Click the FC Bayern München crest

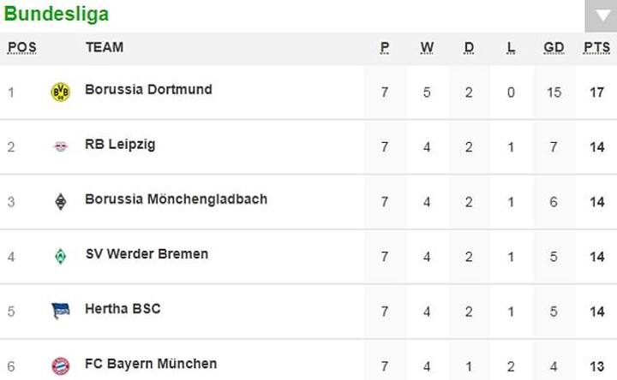(x=60, y=365)
